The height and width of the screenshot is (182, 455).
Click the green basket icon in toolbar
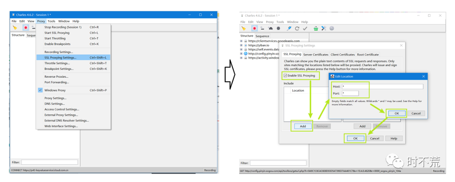point(316,28)
